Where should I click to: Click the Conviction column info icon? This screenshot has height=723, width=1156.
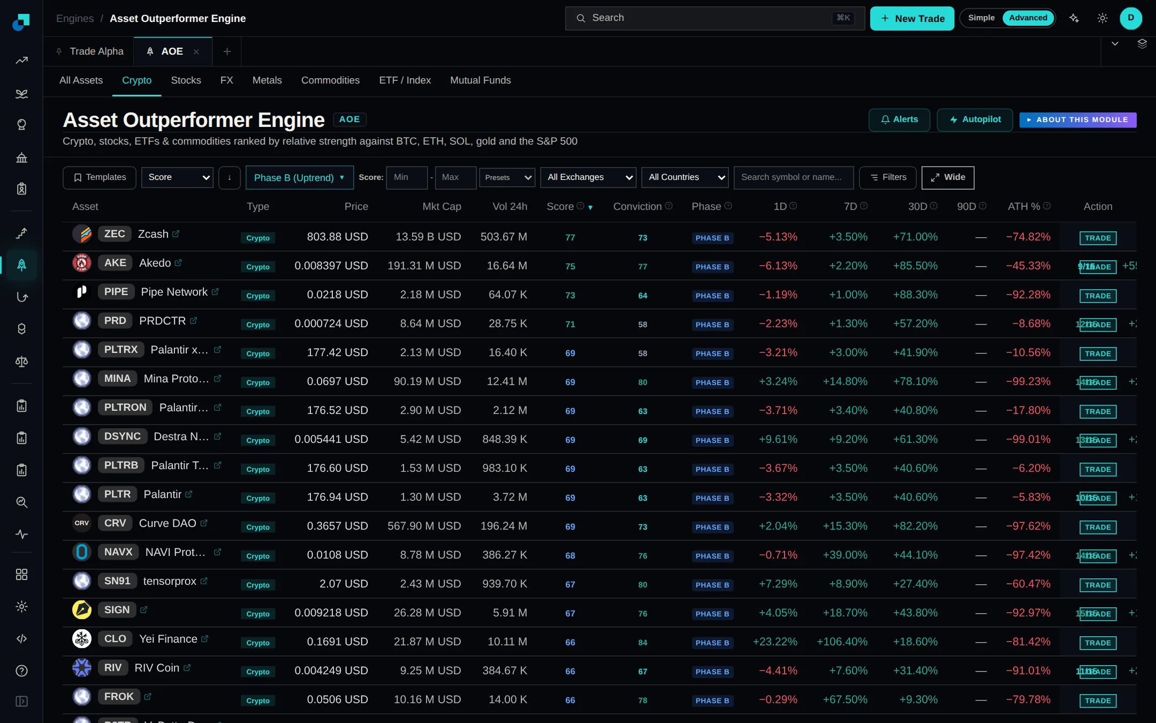tap(668, 206)
